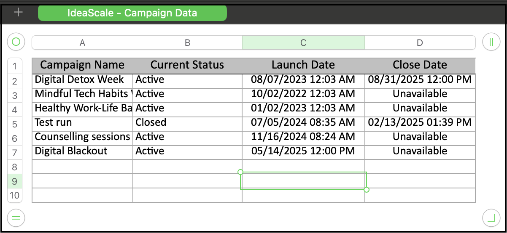The width and height of the screenshot is (507, 233).
Task: Select column A header
Action: tap(82, 42)
